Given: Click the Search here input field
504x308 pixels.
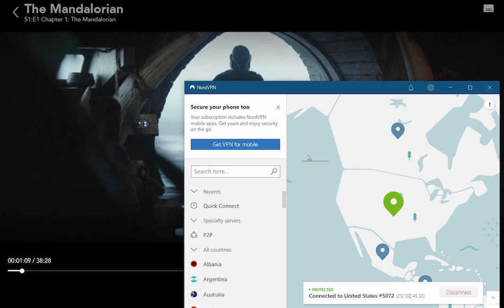Looking at the screenshot, I should (x=235, y=172).
